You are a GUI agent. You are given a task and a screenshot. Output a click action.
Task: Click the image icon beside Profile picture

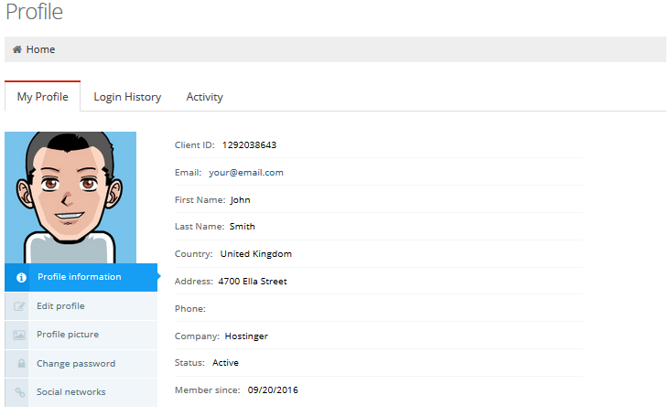[x=19, y=335]
